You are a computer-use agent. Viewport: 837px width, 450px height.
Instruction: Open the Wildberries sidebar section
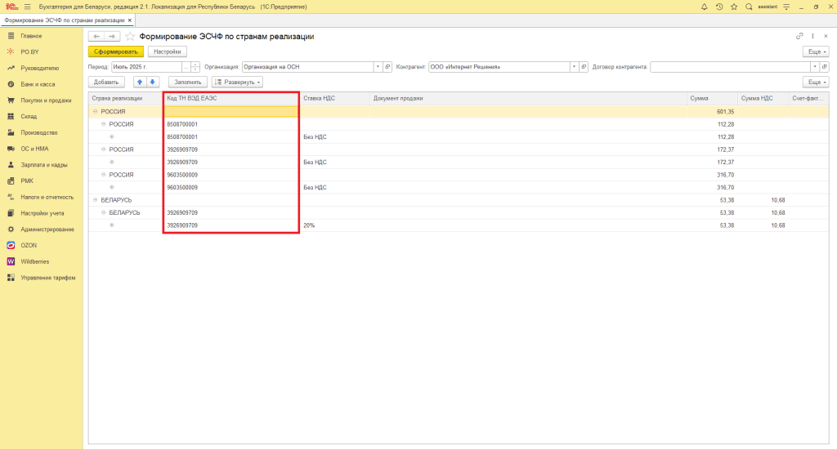tap(35, 261)
